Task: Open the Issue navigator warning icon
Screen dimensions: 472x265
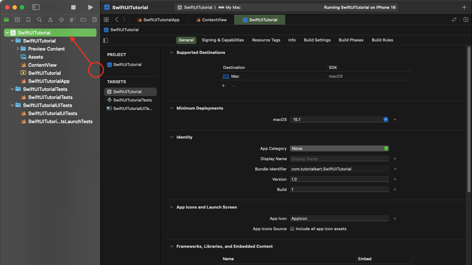Action: pyautogui.click(x=50, y=19)
